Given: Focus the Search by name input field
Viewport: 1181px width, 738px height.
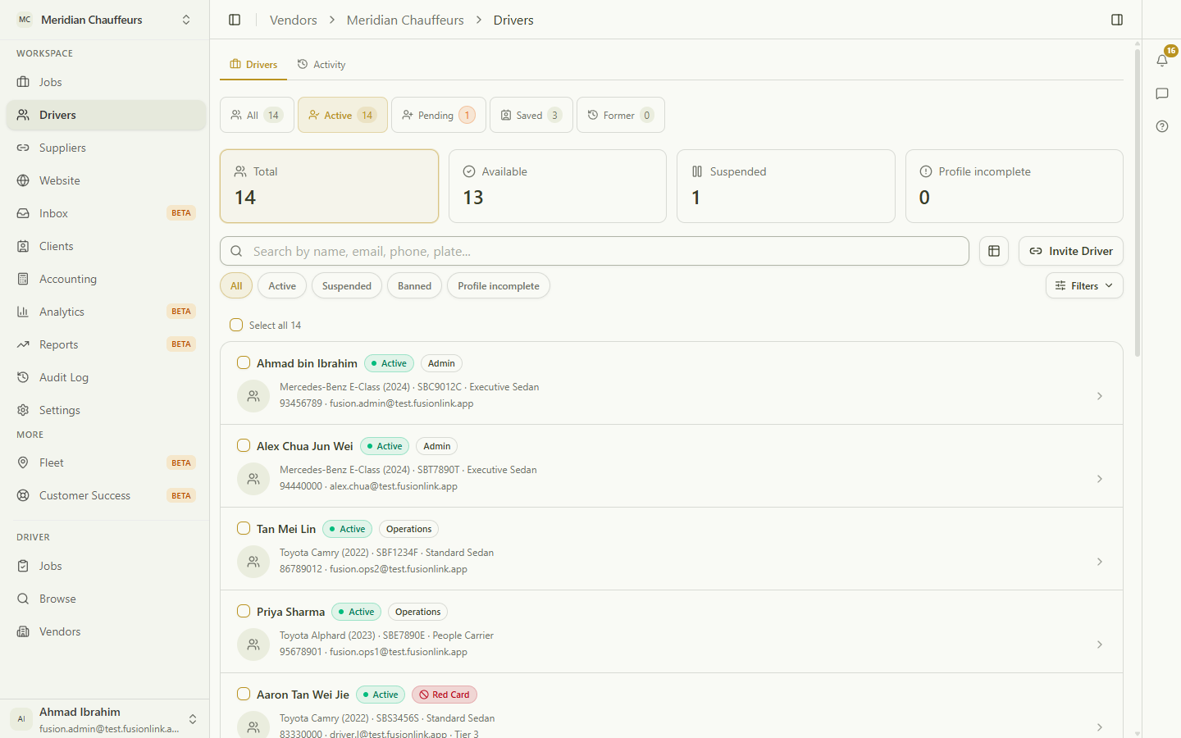Looking at the screenshot, I should [x=595, y=251].
